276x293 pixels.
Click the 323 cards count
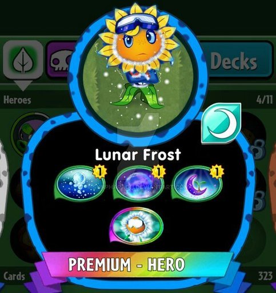(266, 276)
